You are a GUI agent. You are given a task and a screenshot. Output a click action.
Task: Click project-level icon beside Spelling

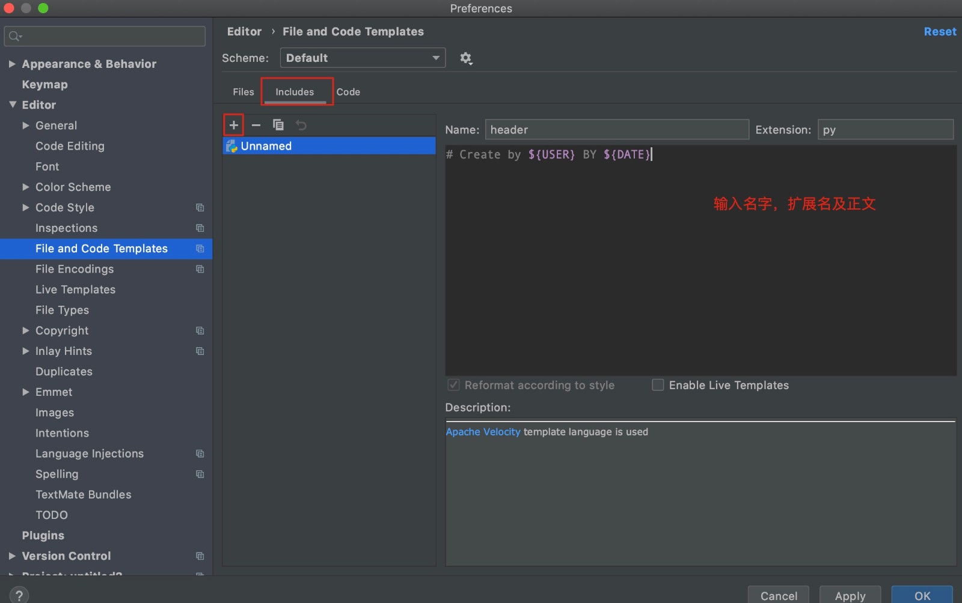coord(200,474)
